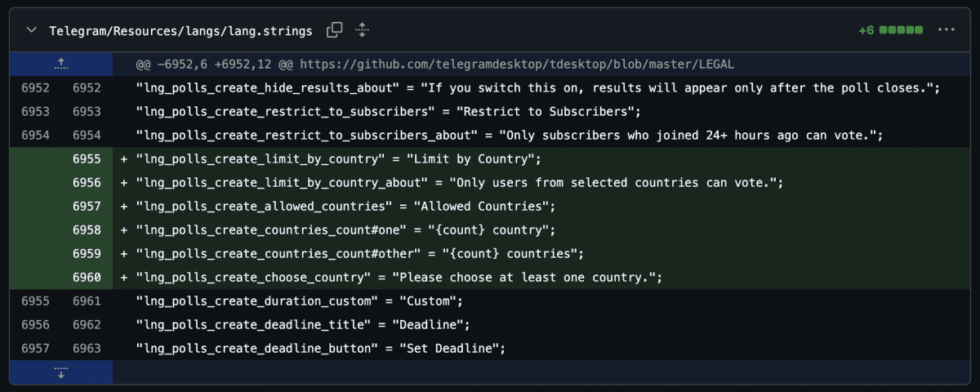The width and height of the screenshot is (980, 392).
Task: Click the limit_by_country_about added code line
Action: (x=460, y=183)
